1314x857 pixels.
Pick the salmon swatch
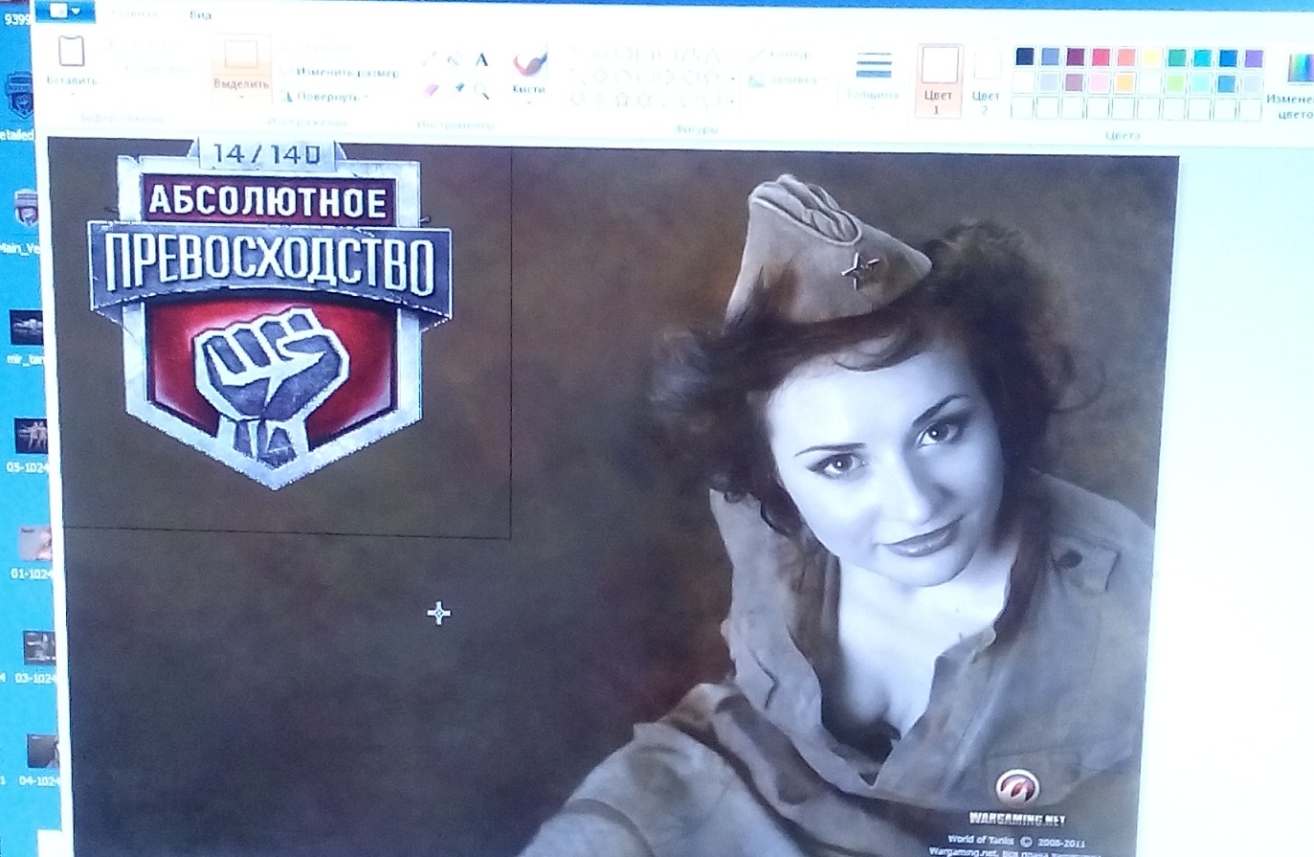coord(1126,57)
